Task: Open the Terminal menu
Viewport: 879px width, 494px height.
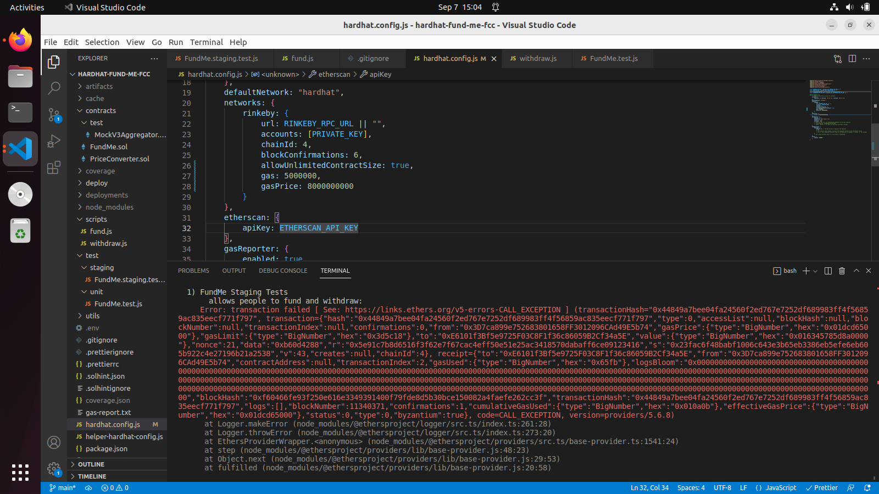Action: point(206,42)
